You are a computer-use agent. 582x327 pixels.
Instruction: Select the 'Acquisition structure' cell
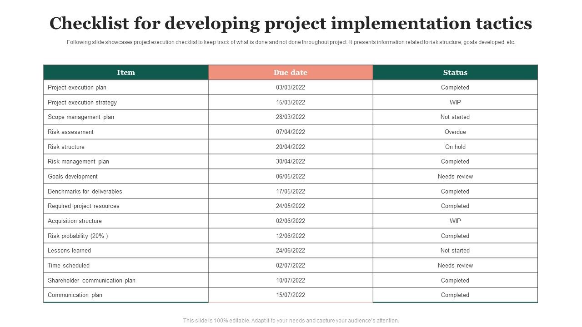(x=126, y=221)
